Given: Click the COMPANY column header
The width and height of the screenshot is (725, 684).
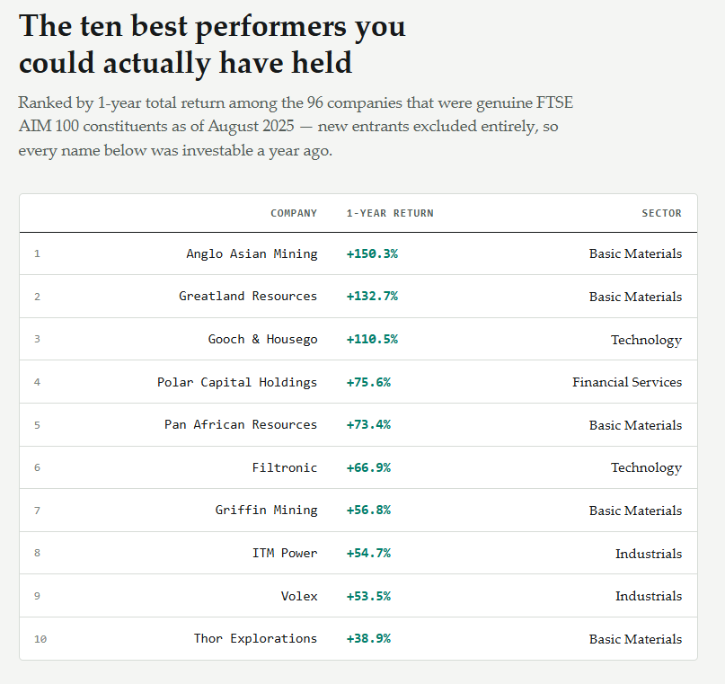Looking at the screenshot, I should coord(294,213).
